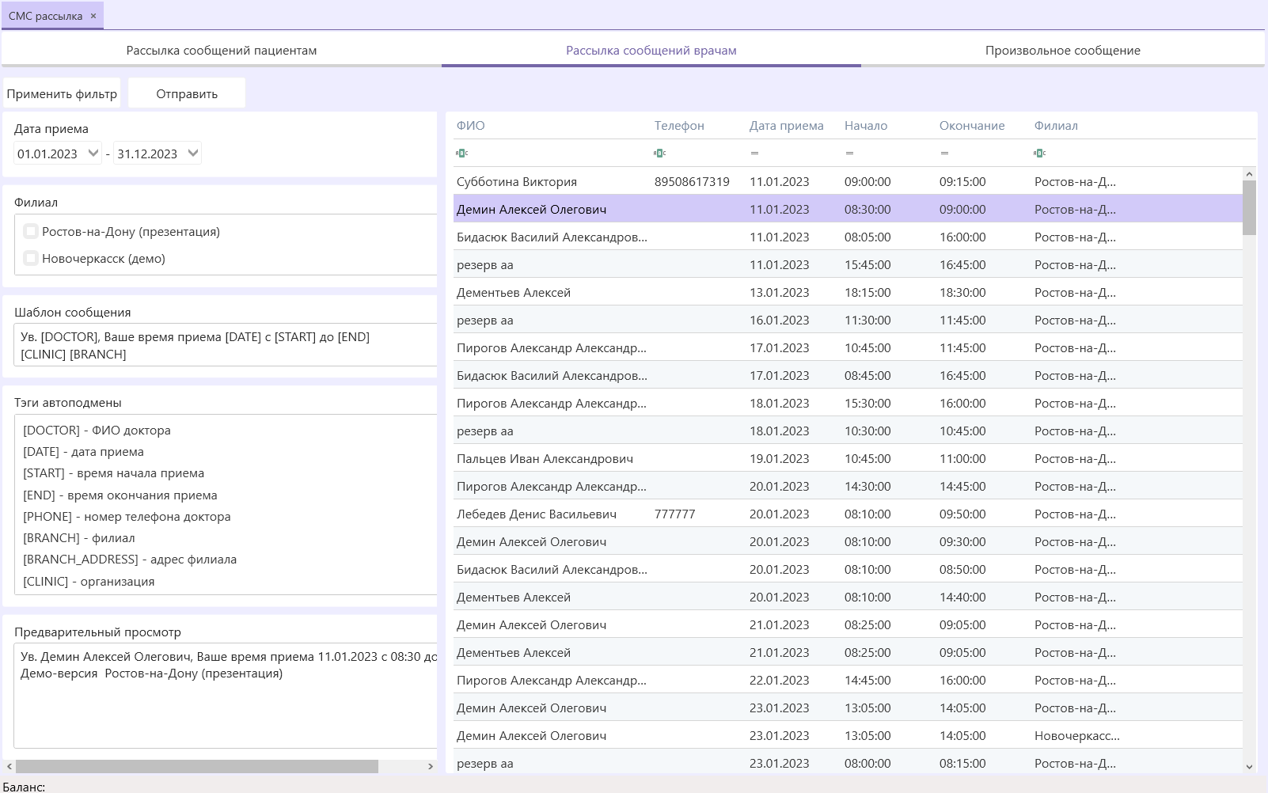This screenshot has width=1268, height=793.
Task: Select the Субботина Виктория row
Action: click(848, 181)
